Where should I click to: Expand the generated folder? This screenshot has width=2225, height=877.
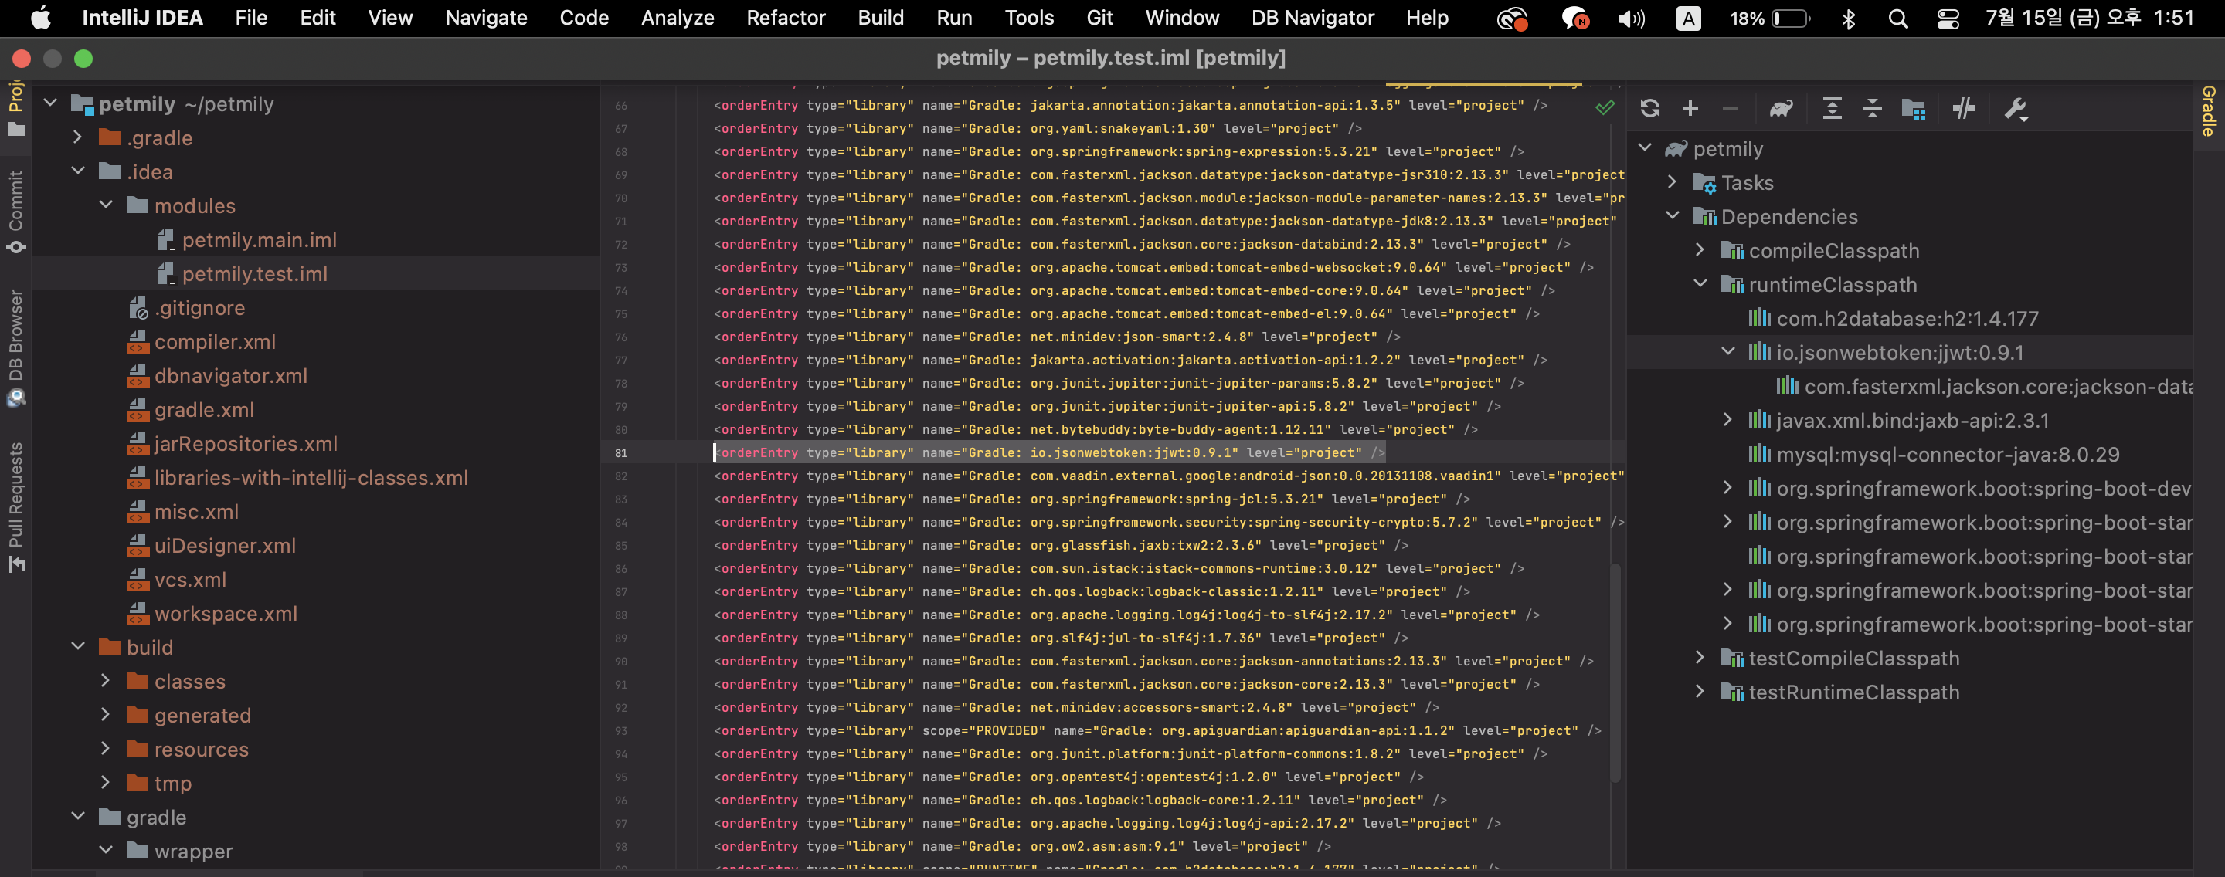pyautogui.click(x=105, y=715)
